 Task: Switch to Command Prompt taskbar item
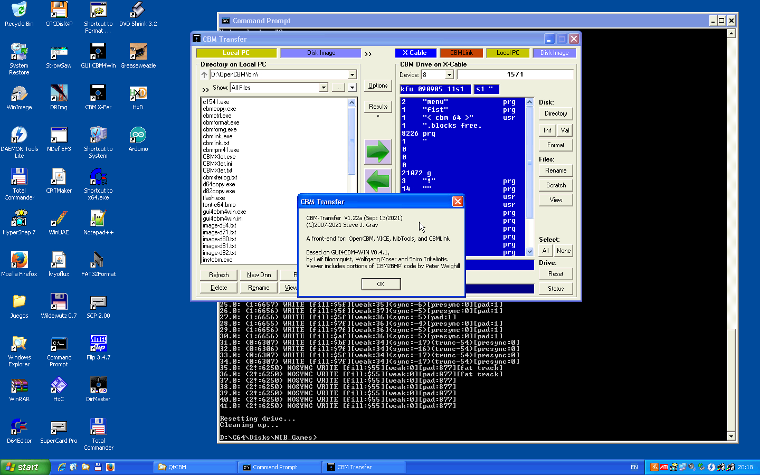[x=280, y=467]
